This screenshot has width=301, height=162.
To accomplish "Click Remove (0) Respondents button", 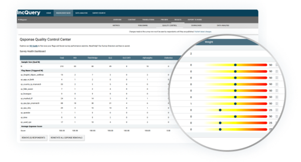I will pyautogui.click(x=34, y=138).
